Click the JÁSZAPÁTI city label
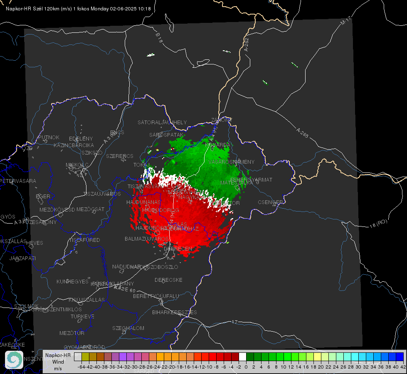 (x=22, y=258)
